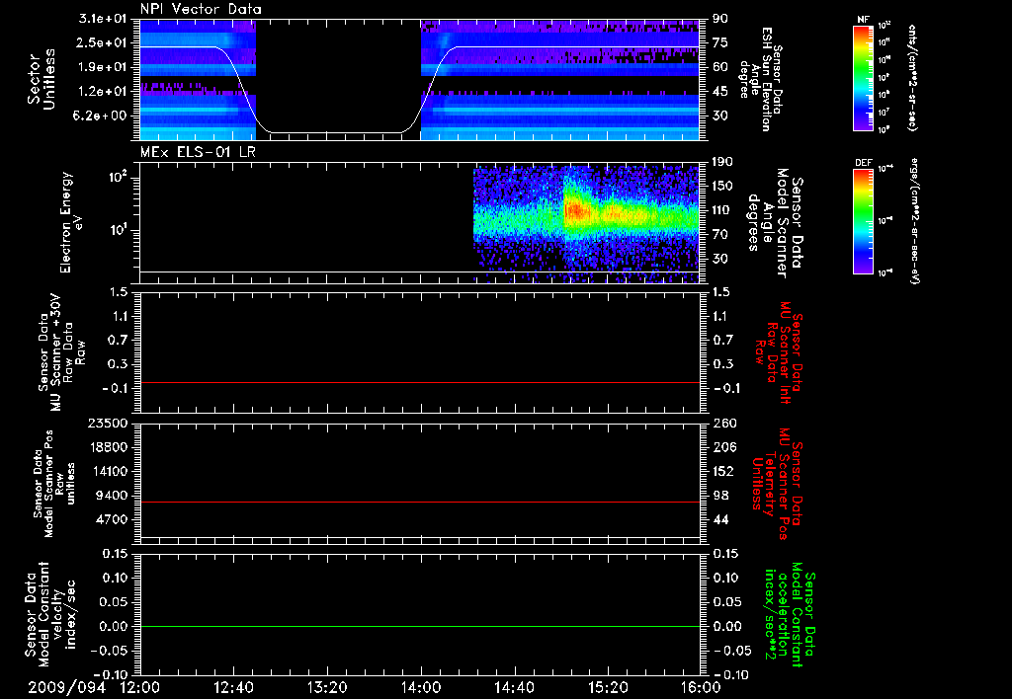Click the 12:00 time axis label

pos(140,687)
